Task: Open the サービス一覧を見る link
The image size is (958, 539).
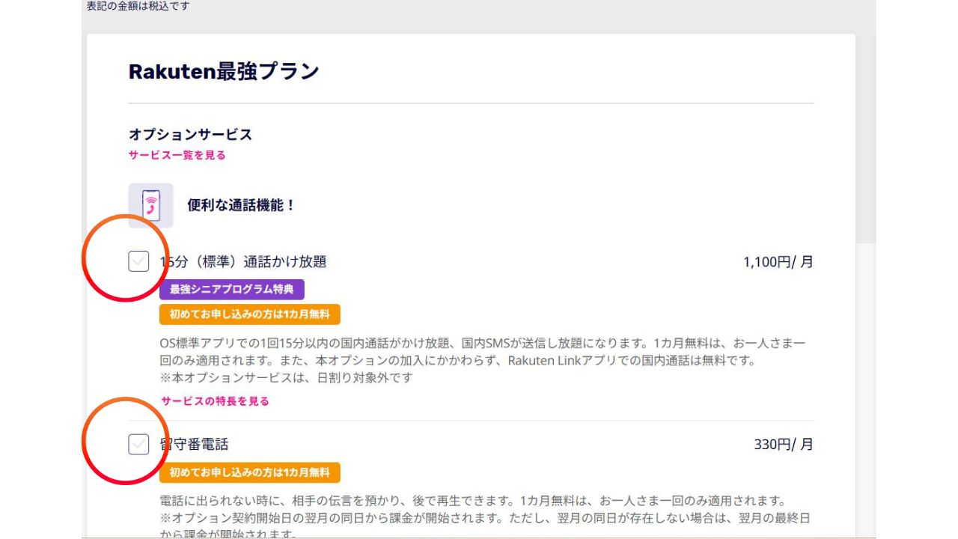Action: [x=177, y=155]
